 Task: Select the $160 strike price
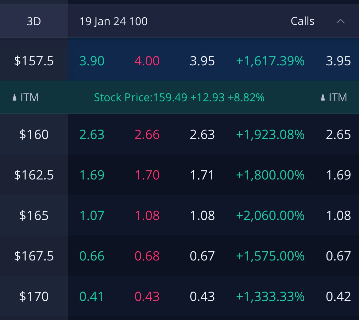34,134
